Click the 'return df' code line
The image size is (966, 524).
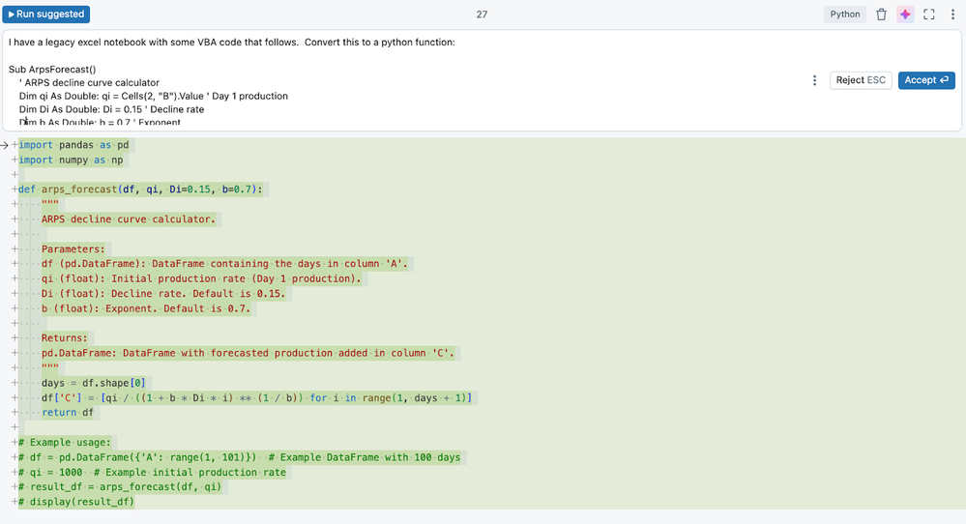pyautogui.click(x=69, y=413)
